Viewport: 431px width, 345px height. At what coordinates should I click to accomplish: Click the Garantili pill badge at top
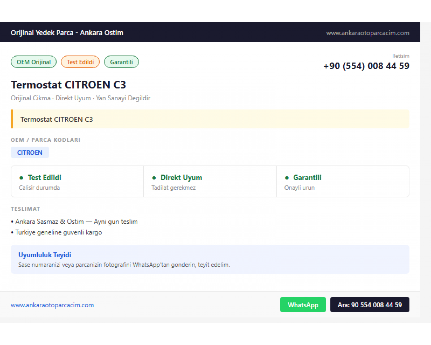(121, 62)
